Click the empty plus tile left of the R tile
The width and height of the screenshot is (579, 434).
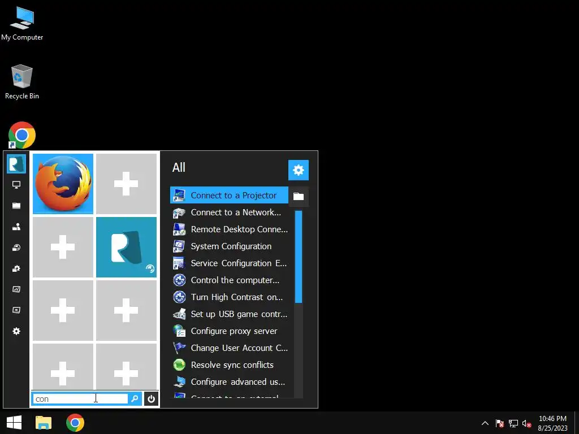tap(63, 247)
